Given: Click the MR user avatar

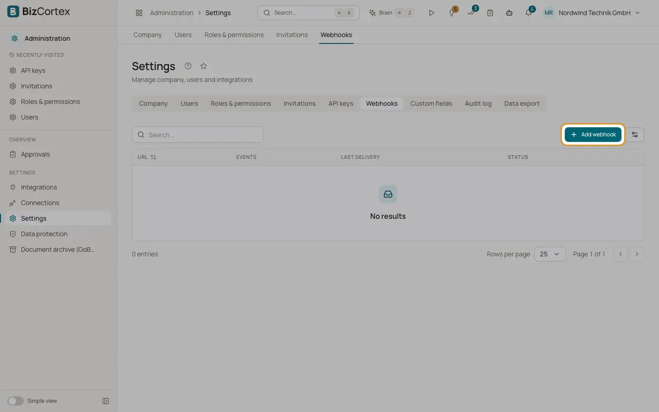Looking at the screenshot, I should [549, 13].
